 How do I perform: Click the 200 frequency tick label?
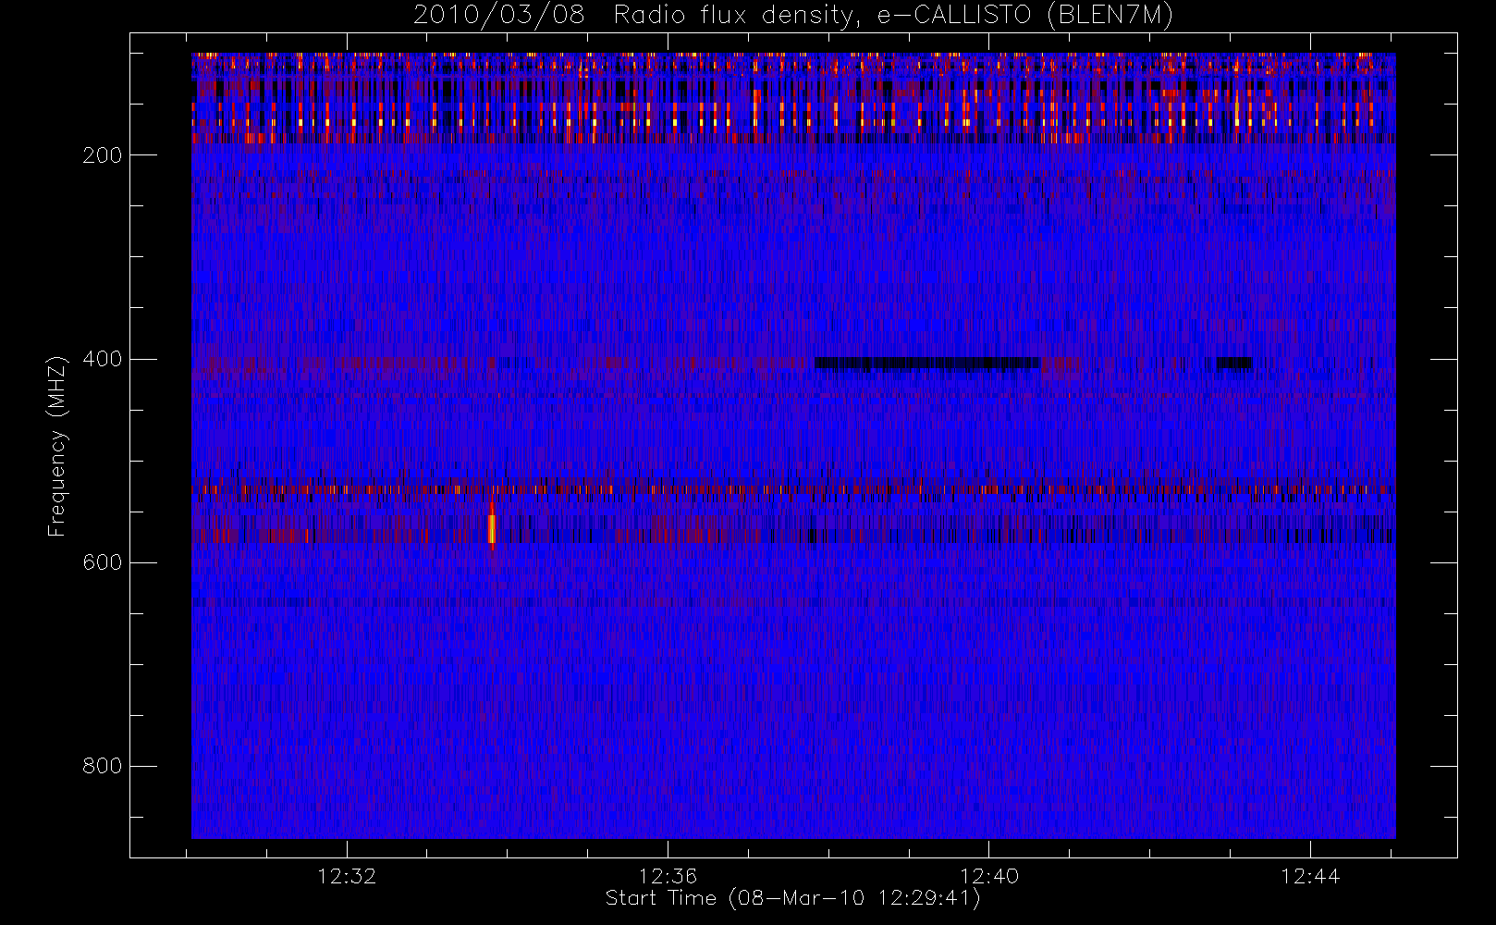coord(102,155)
